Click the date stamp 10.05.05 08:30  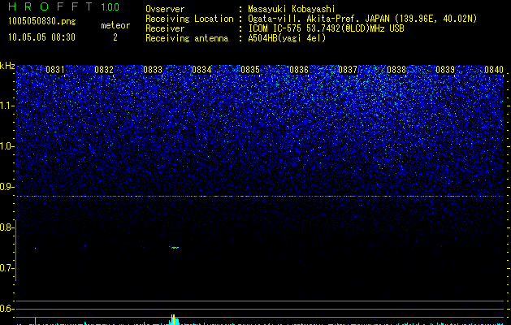click(x=41, y=37)
